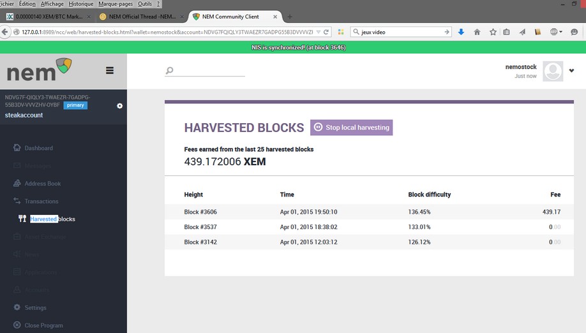Open the Historique menu

(80, 4)
